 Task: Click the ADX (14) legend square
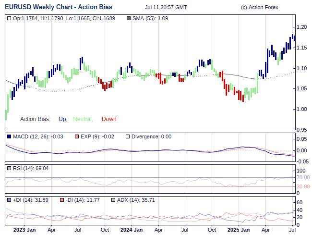[x=113, y=200]
